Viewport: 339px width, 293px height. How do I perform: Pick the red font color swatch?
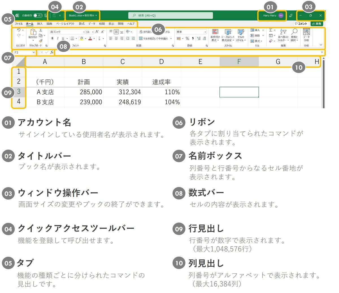(x=90, y=40)
